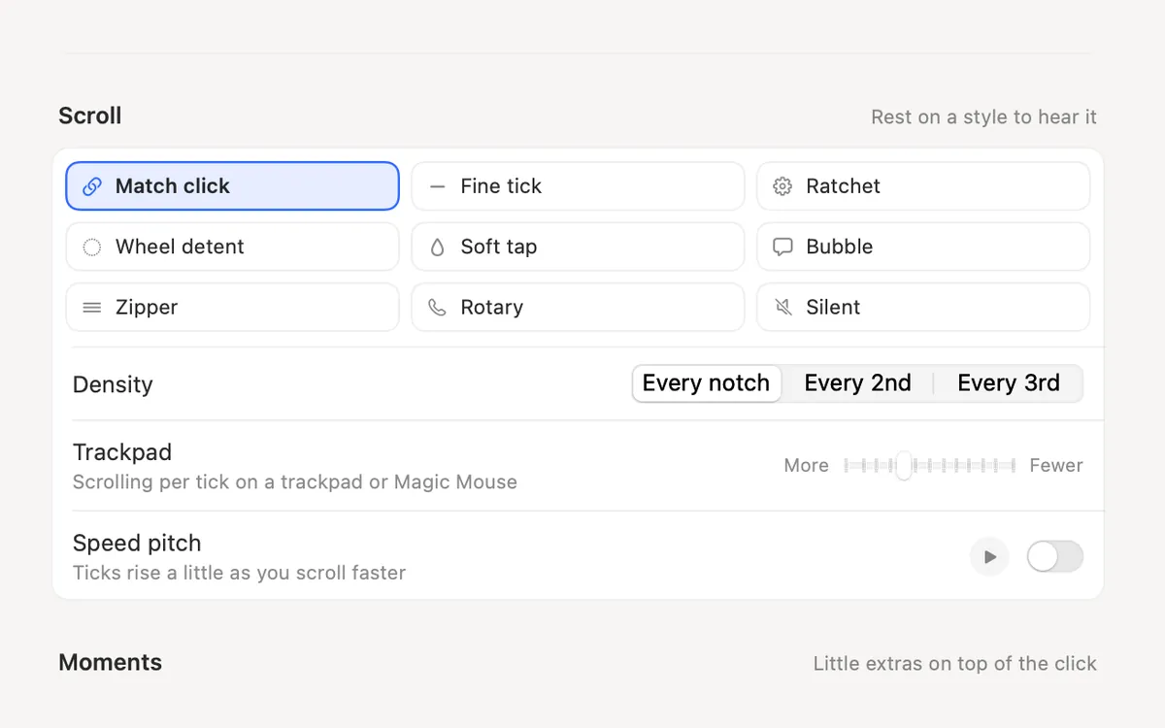
Task: Click the More label beside slider
Action: (807, 466)
